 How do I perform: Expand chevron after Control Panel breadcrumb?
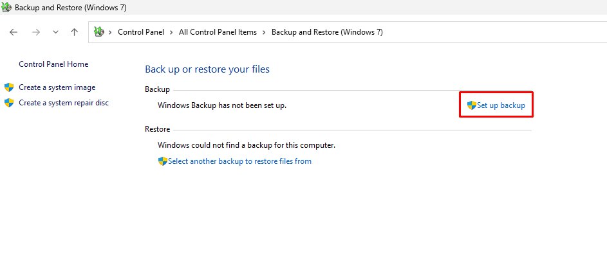(171, 32)
